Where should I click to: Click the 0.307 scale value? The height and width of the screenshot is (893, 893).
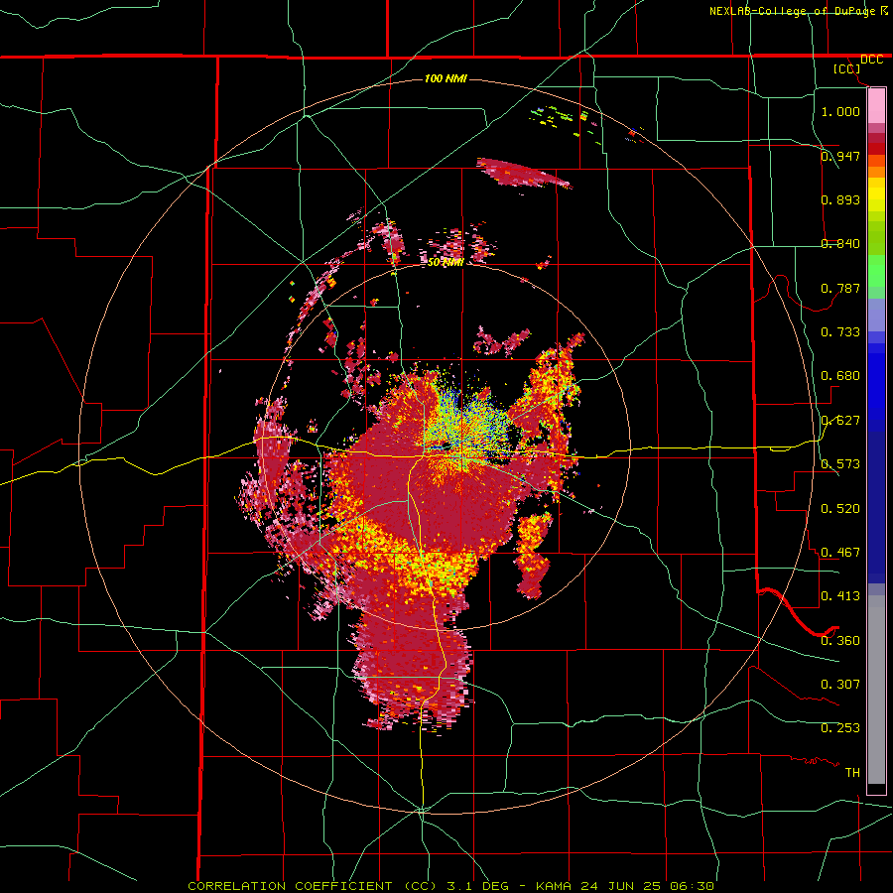coord(840,684)
